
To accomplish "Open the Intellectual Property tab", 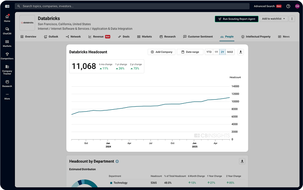I will (256, 37).
